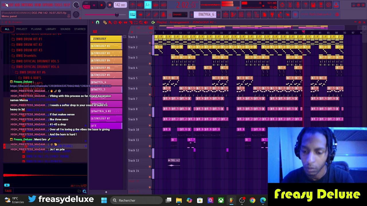Collapse the BWB DRUM KIT #6 folder
Viewport: 367px width, 206px height.
[x=30, y=72]
